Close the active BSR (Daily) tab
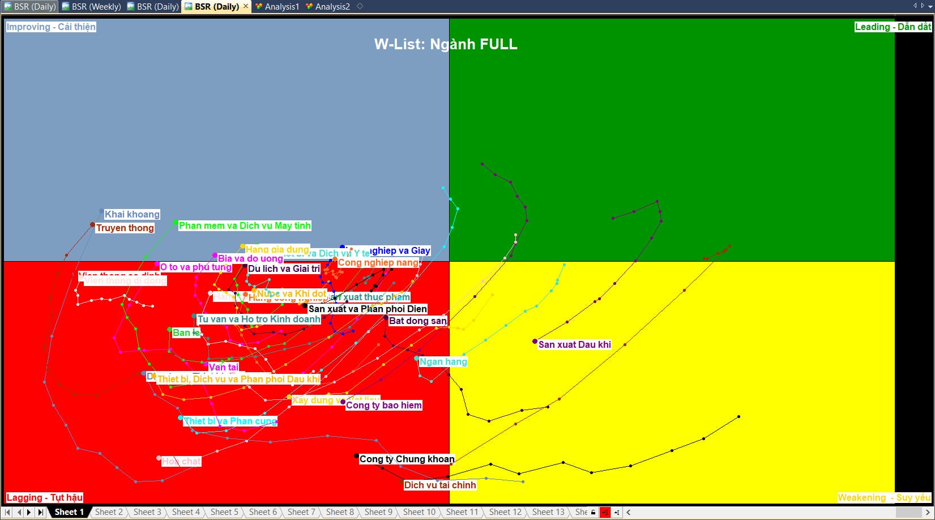Viewport: 935px width, 520px height. [245, 6]
